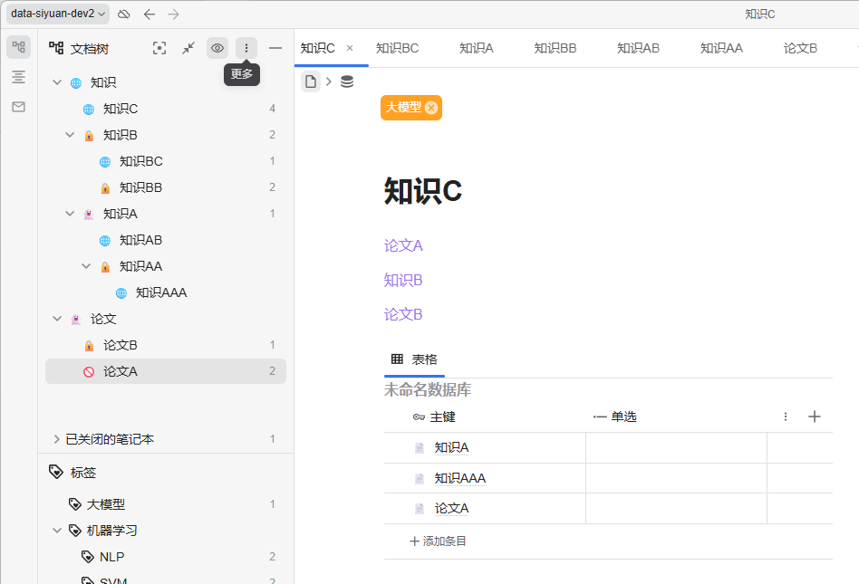This screenshot has height=584, width=859.
Task: Collapse all items in document tree
Action: click(x=188, y=48)
